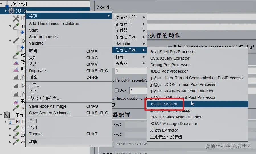Open the 定时器 submenu
Viewport: 256px width, 154px height.
[130, 30]
